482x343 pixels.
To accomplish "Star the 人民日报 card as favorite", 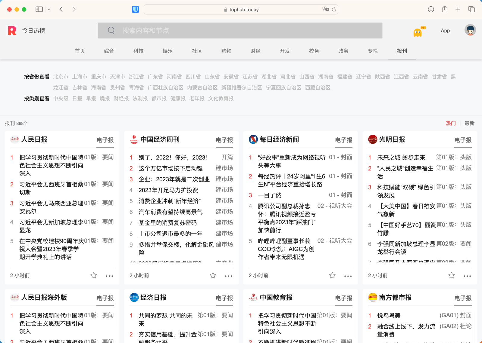I will [94, 275].
